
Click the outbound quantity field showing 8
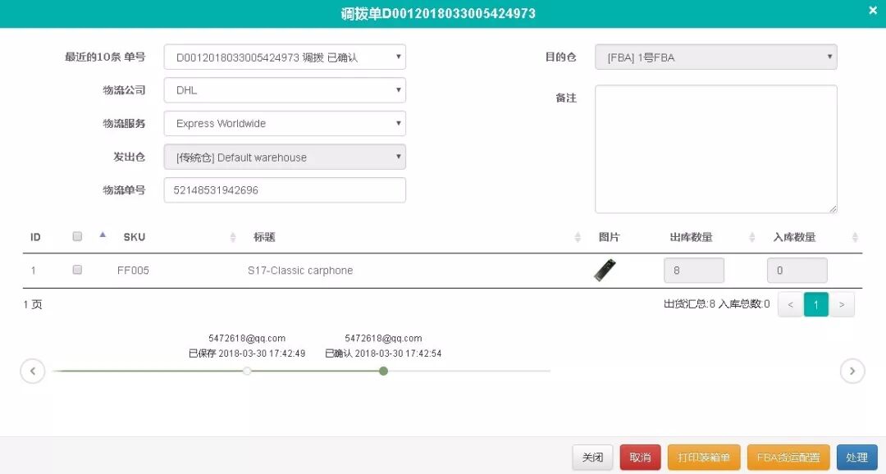[694, 270]
